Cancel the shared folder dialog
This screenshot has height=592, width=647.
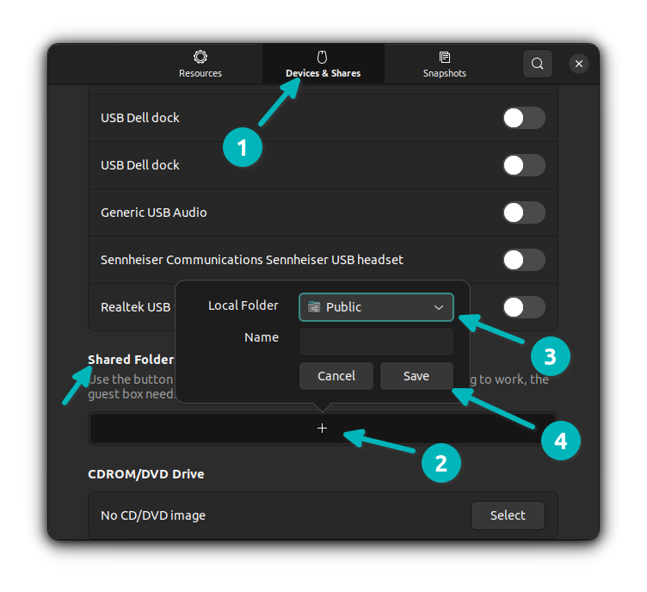[336, 376]
